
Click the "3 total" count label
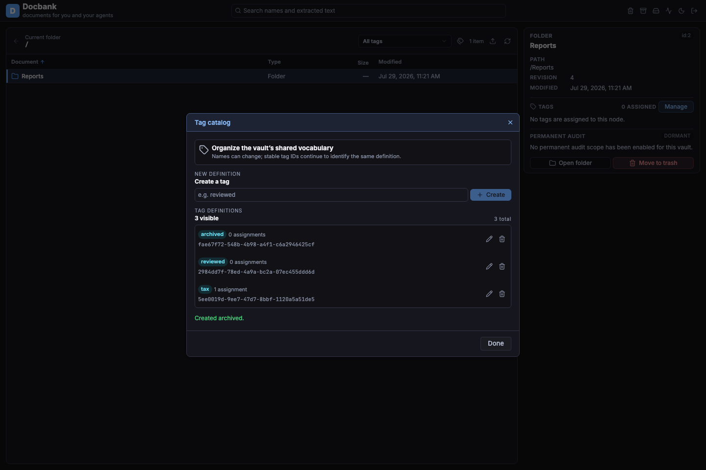(503, 219)
